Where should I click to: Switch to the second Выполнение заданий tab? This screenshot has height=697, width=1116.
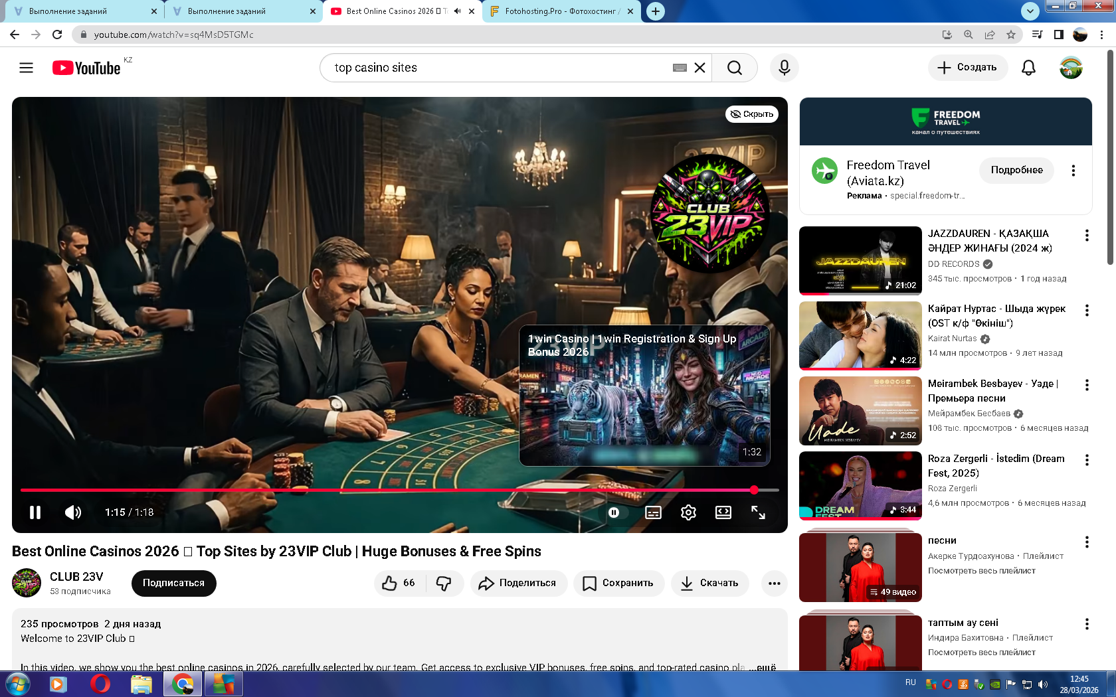[x=243, y=11]
